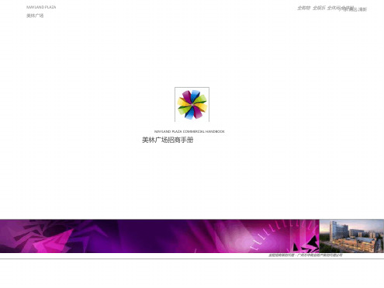Click the 全购物 slogan word

coord(303,8)
